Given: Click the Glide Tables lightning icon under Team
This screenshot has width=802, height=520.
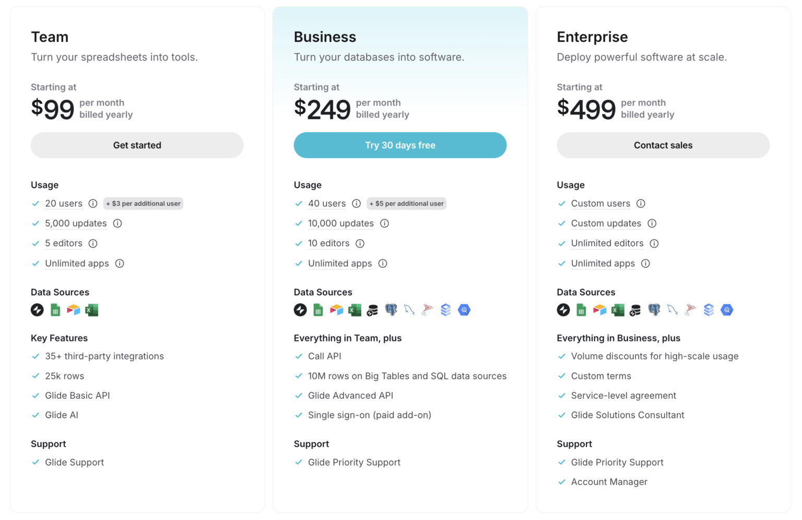Looking at the screenshot, I should [37, 309].
